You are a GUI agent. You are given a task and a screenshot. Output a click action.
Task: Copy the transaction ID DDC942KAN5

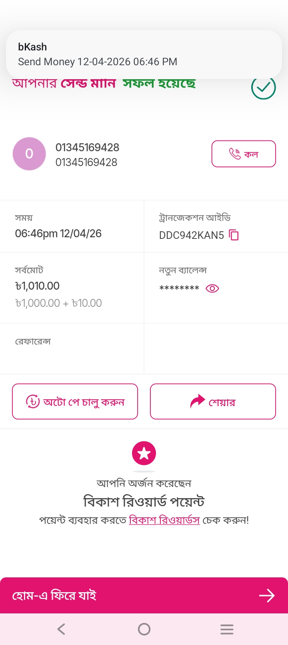click(234, 235)
